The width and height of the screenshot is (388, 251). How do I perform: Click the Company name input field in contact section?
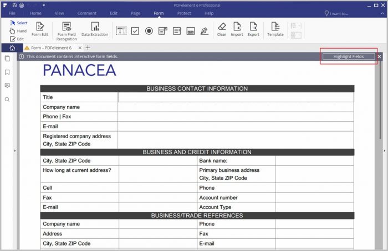click(236, 107)
